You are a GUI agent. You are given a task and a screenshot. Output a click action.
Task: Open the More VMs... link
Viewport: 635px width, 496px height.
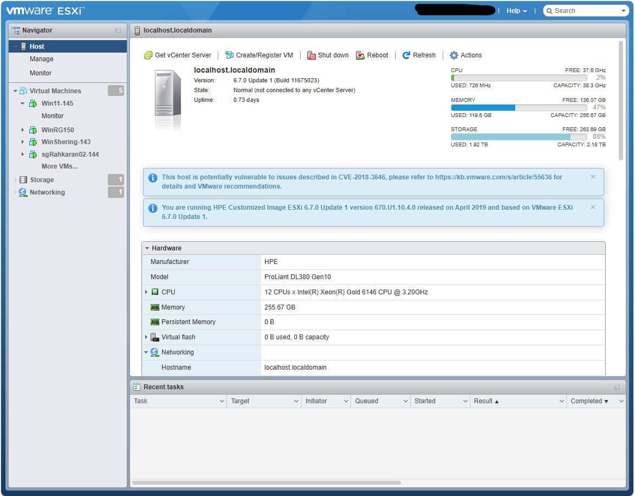coord(60,166)
